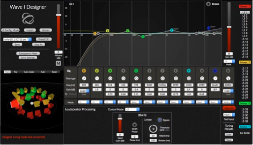Change the band 11 filter type icon

(x=215, y=78)
